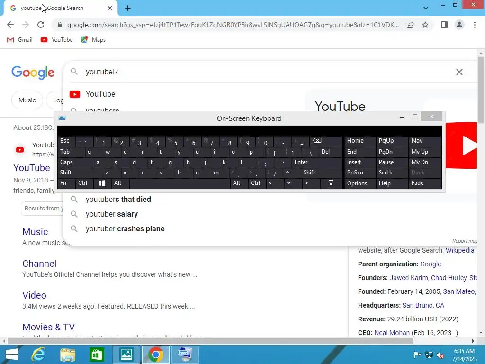Tap the Fade key on On-Screen Keyboard
The height and width of the screenshot is (364, 485).
coord(425,183)
